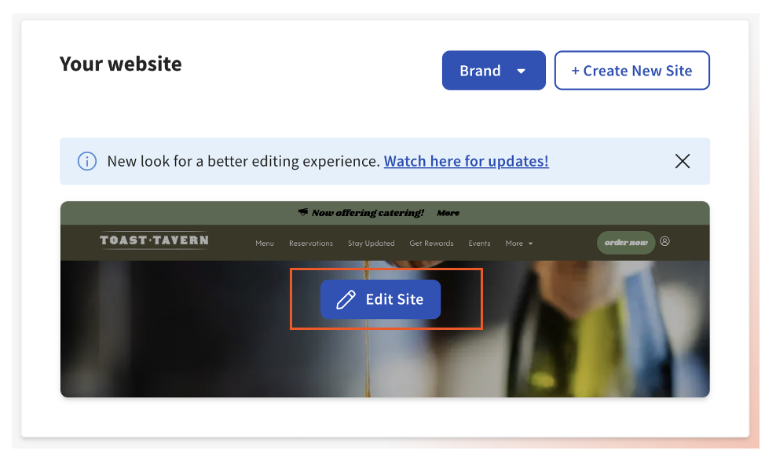The image size is (776, 454).
Task: Expand the More dropdown in the site navigation
Action: coord(518,243)
